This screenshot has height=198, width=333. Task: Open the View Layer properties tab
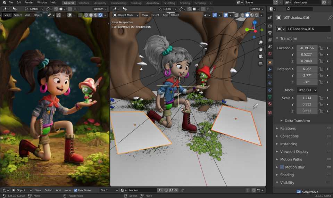(x=270, y=40)
